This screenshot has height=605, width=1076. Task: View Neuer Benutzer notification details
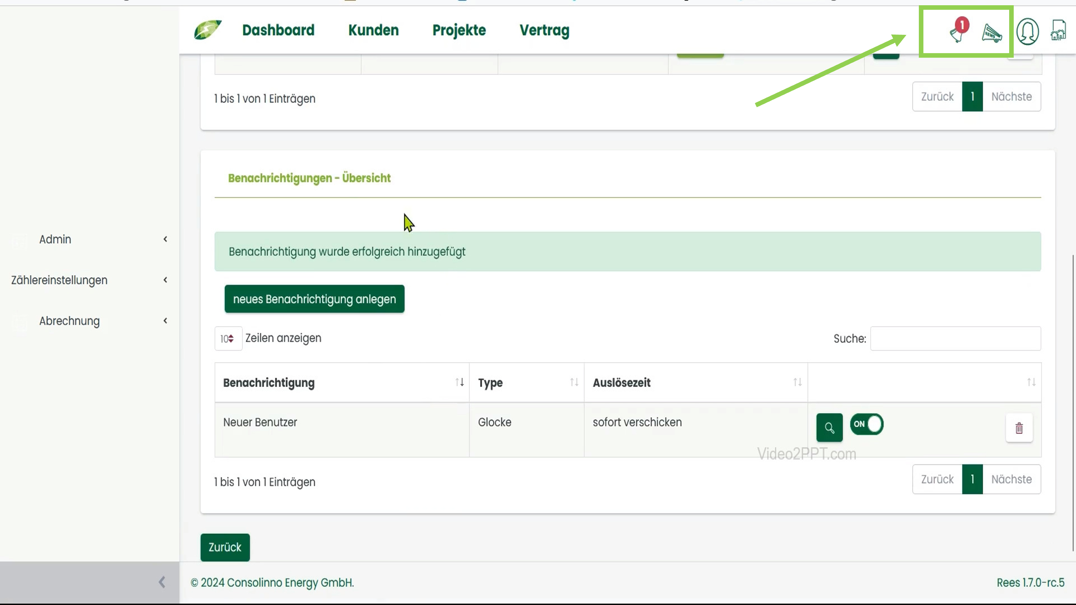click(x=829, y=428)
